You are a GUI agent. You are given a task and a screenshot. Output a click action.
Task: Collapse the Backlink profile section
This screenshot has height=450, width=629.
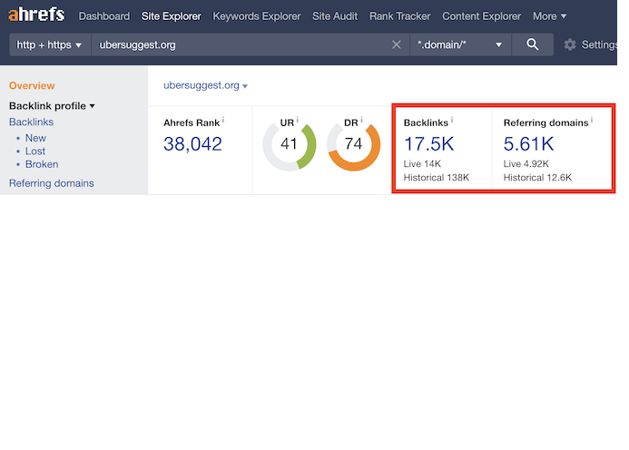coord(52,106)
